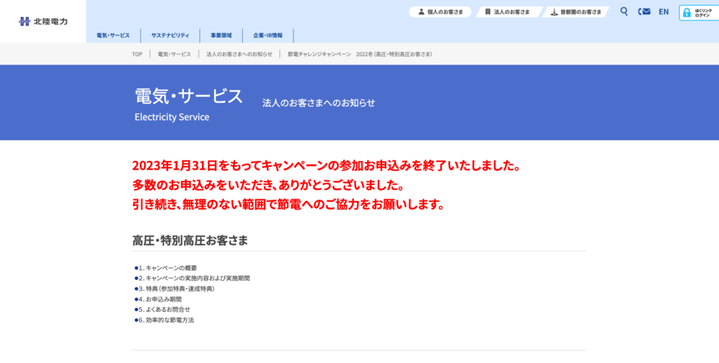Jump to 1. キャンペーンの概要 section
This screenshot has width=719, height=363.
tap(167, 268)
